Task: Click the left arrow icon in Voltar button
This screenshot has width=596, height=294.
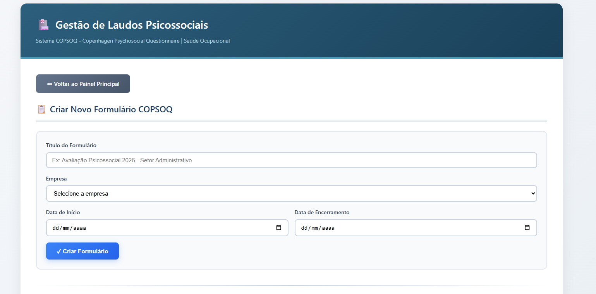Action: point(49,84)
